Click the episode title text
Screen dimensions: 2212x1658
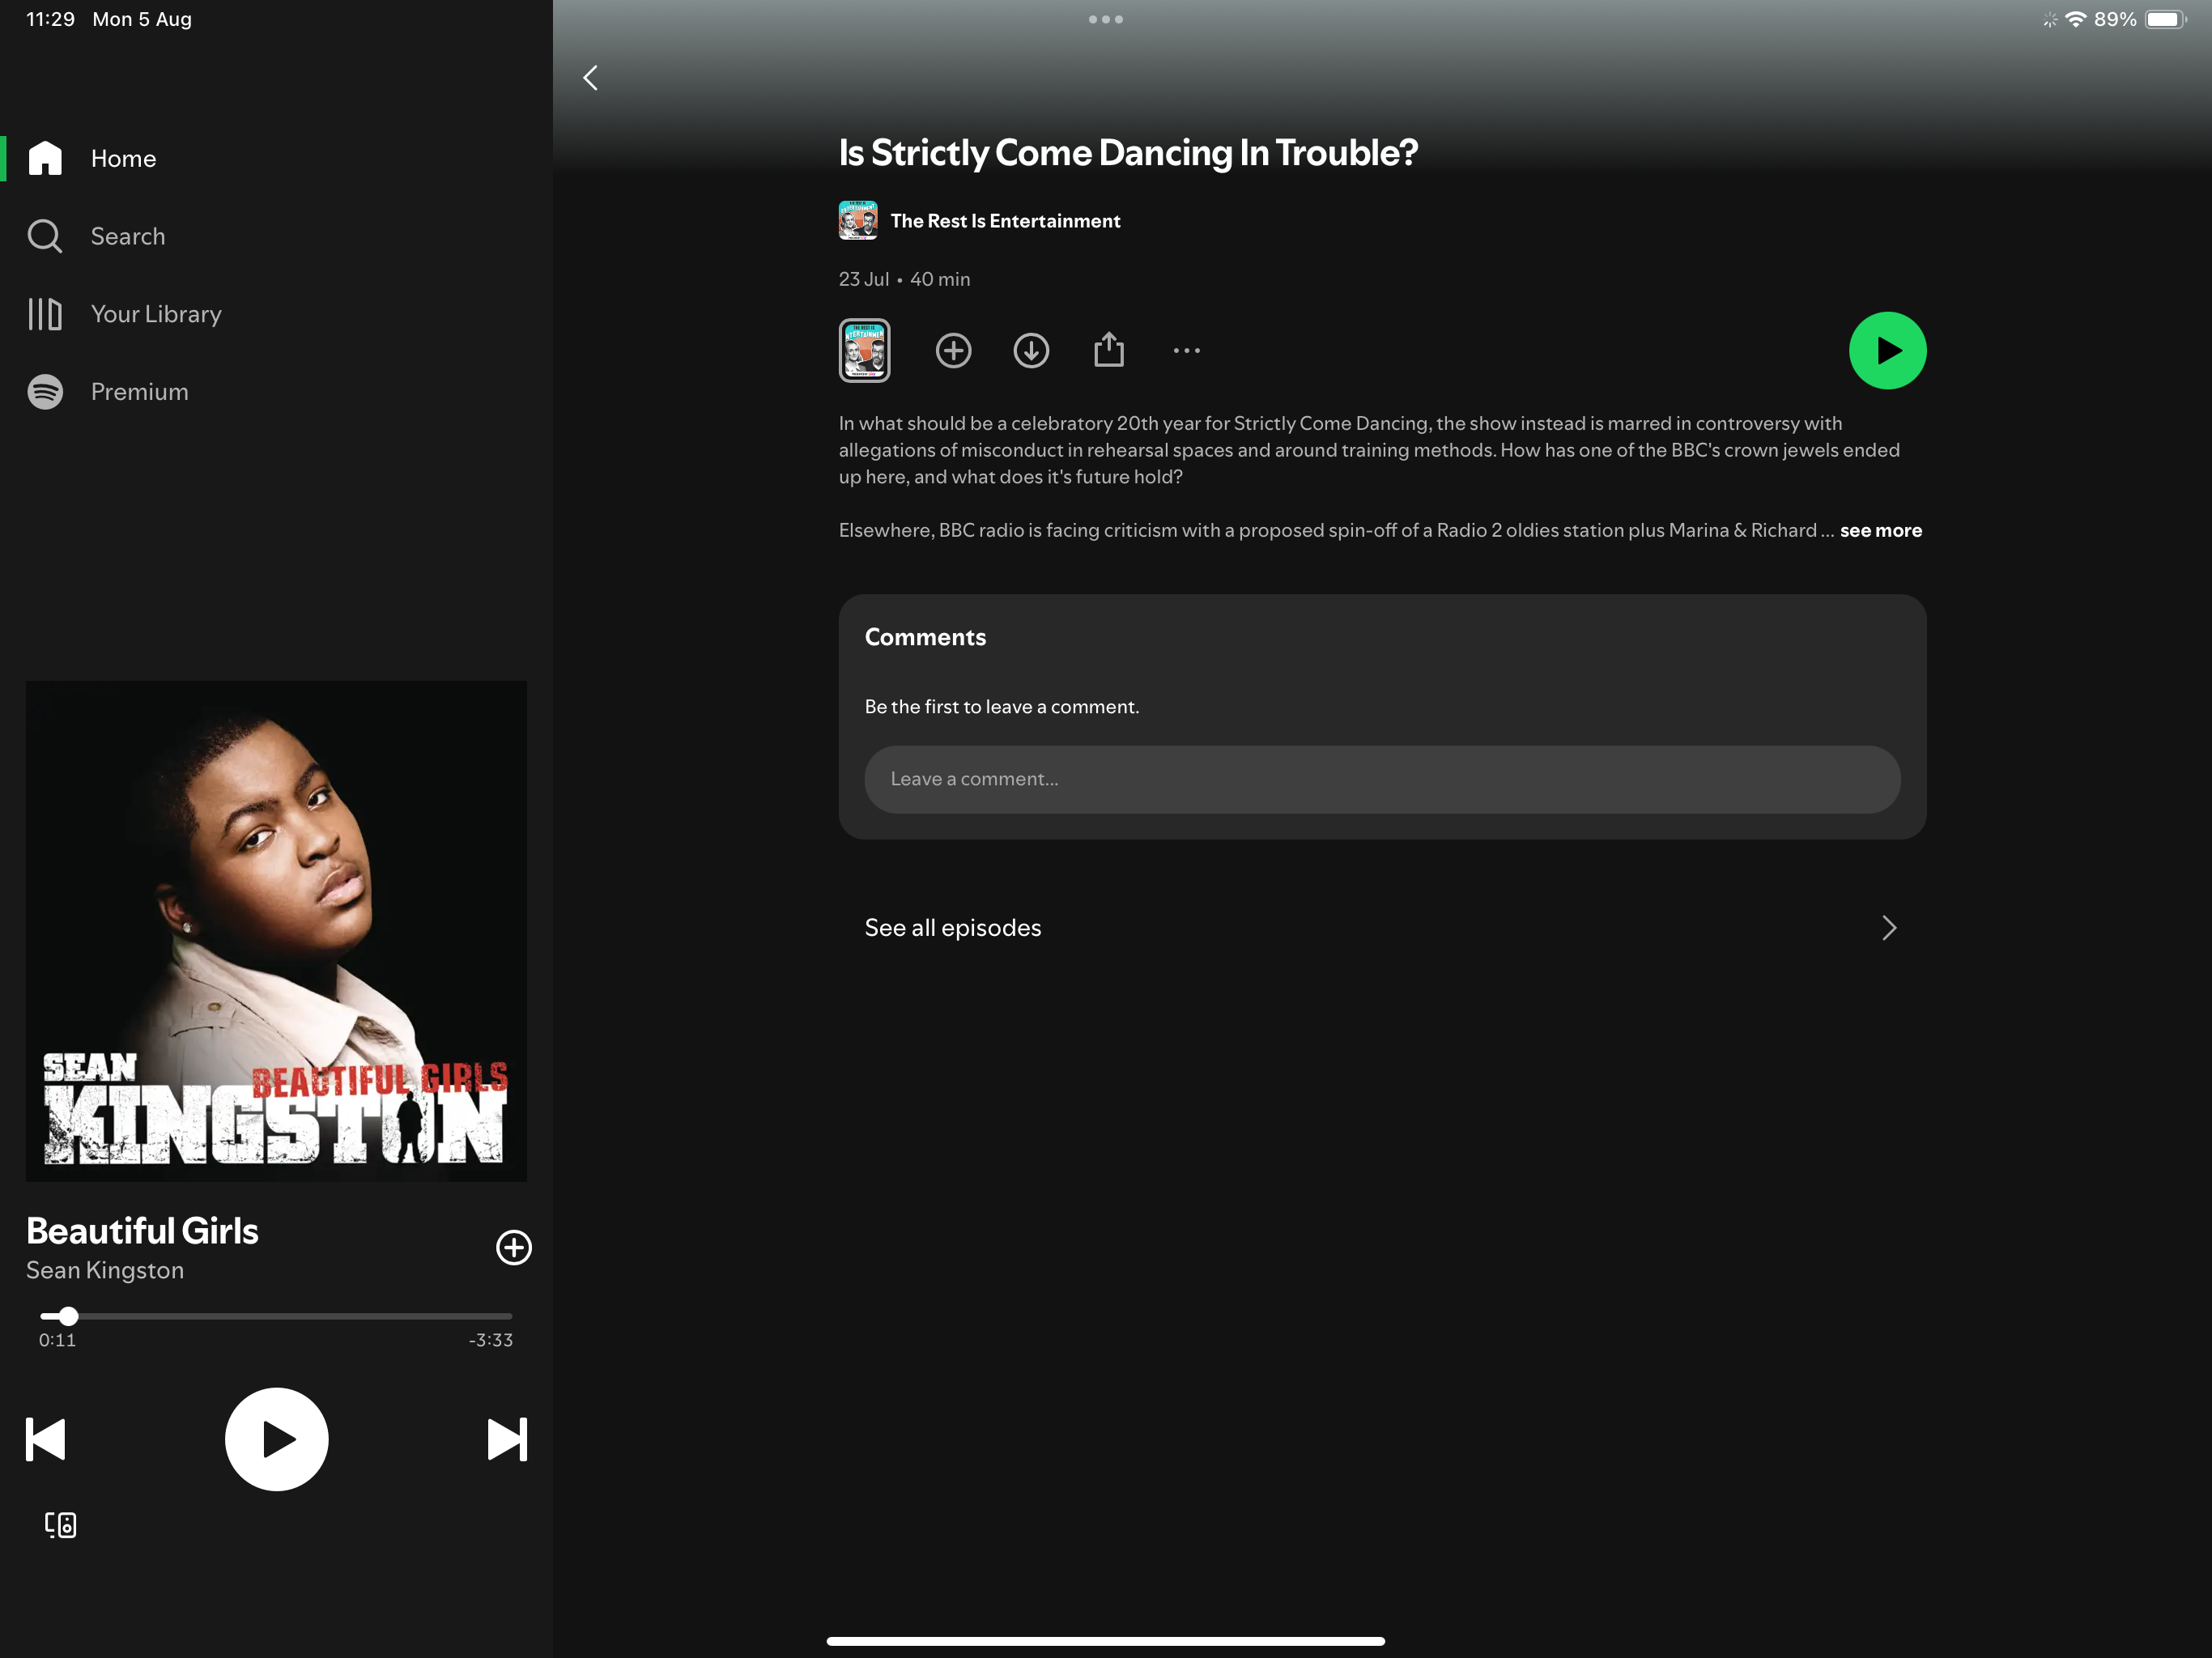pos(1128,153)
